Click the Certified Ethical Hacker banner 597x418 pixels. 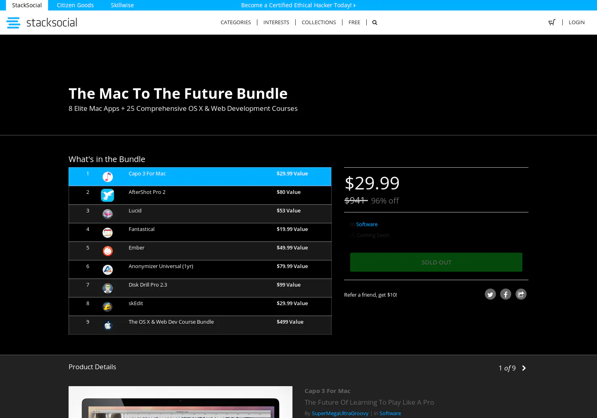[298, 5]
